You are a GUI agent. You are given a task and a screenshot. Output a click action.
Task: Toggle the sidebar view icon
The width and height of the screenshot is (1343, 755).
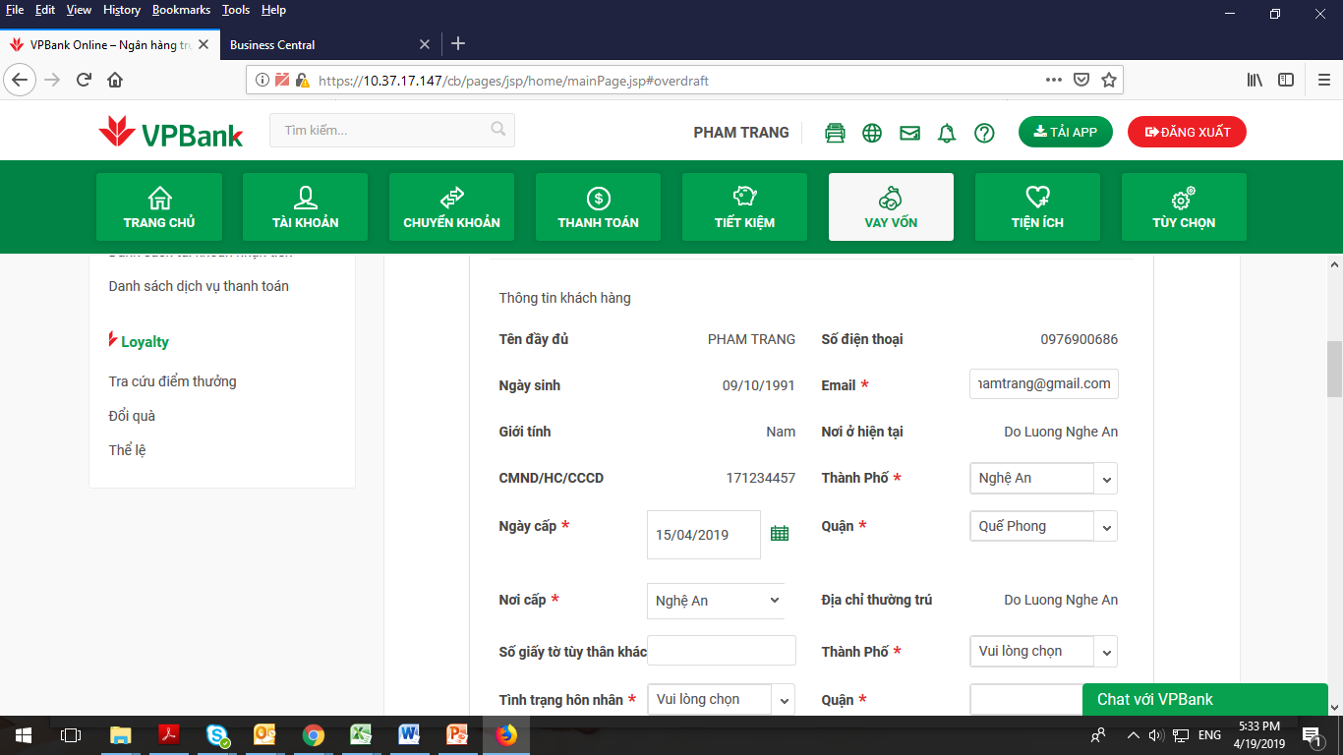pyautogui.click(x=1286, y=80)
